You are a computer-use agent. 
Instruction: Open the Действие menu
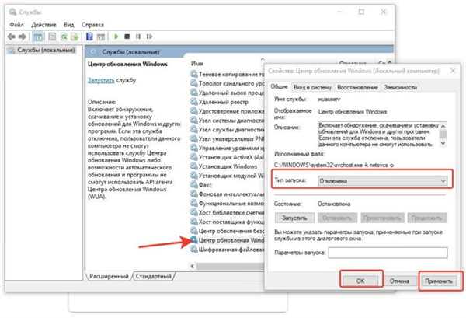43,25
